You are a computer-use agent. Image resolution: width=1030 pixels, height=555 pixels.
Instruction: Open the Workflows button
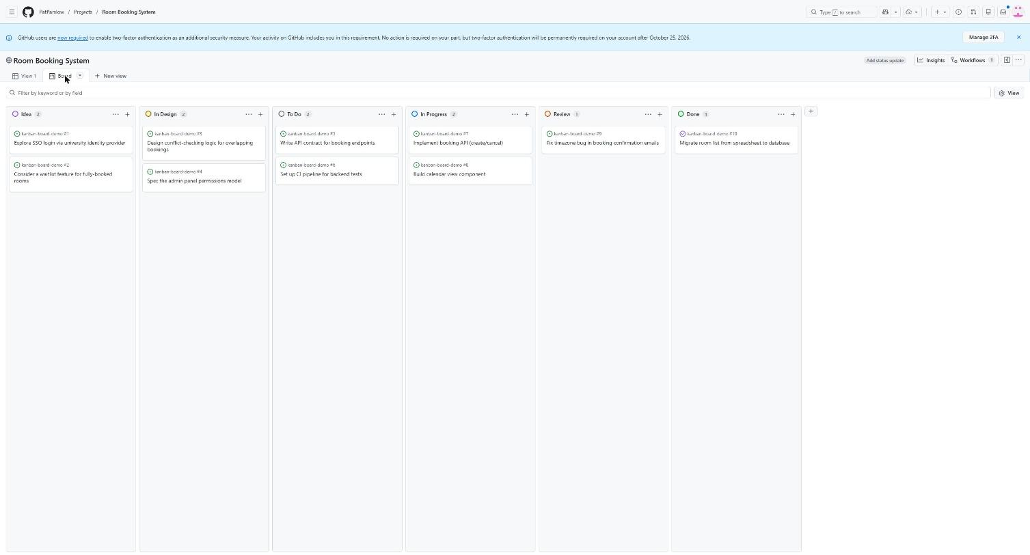tap(973, 60)
